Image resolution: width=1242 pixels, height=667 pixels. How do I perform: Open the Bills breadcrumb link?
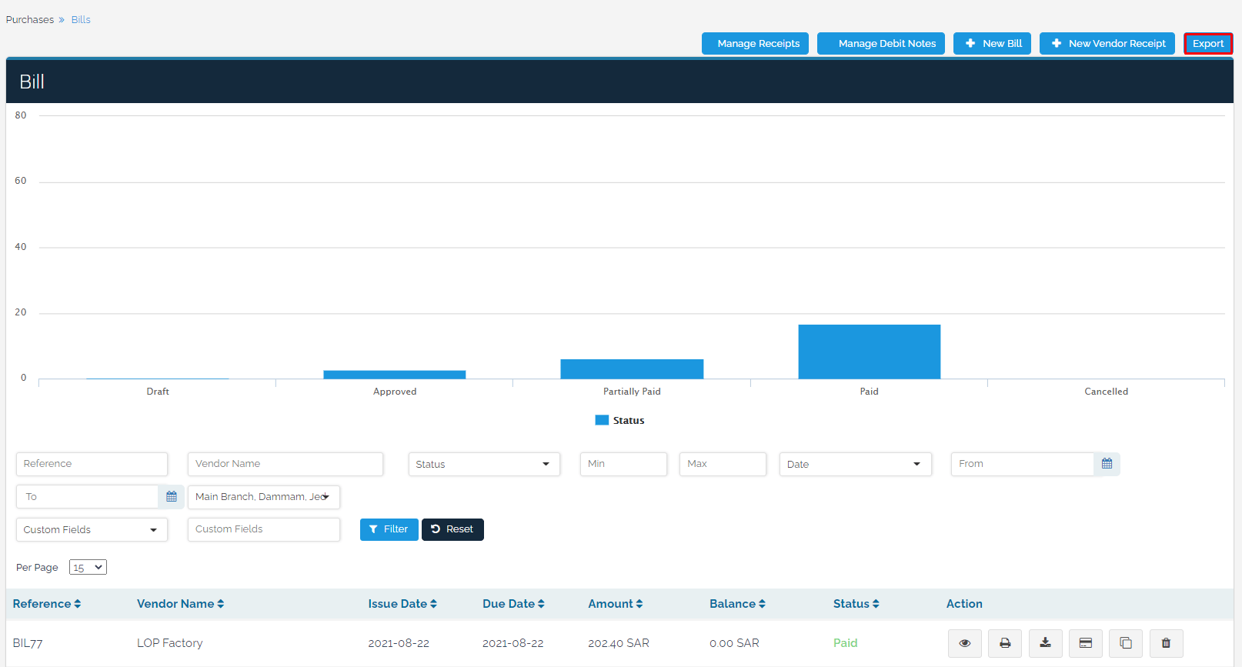[x=81, y=19]
